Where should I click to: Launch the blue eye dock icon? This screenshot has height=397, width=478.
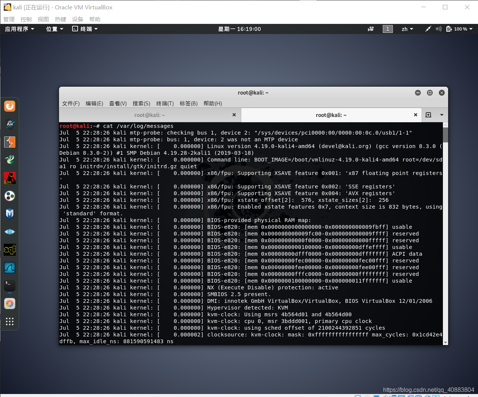[10, 232]
